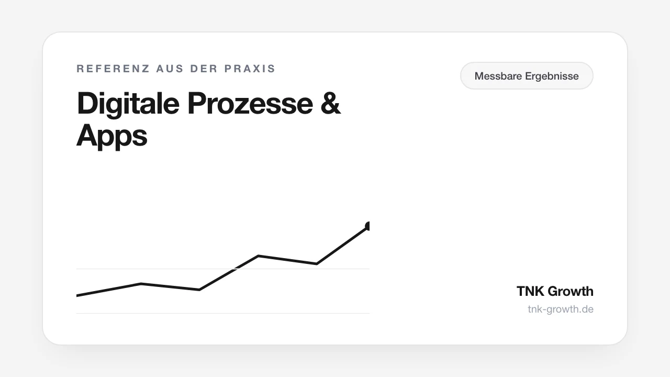This screenshot has width=670, height=377.
Task: Select the fifth data point before the final rise
Action: tap(317, 263)
